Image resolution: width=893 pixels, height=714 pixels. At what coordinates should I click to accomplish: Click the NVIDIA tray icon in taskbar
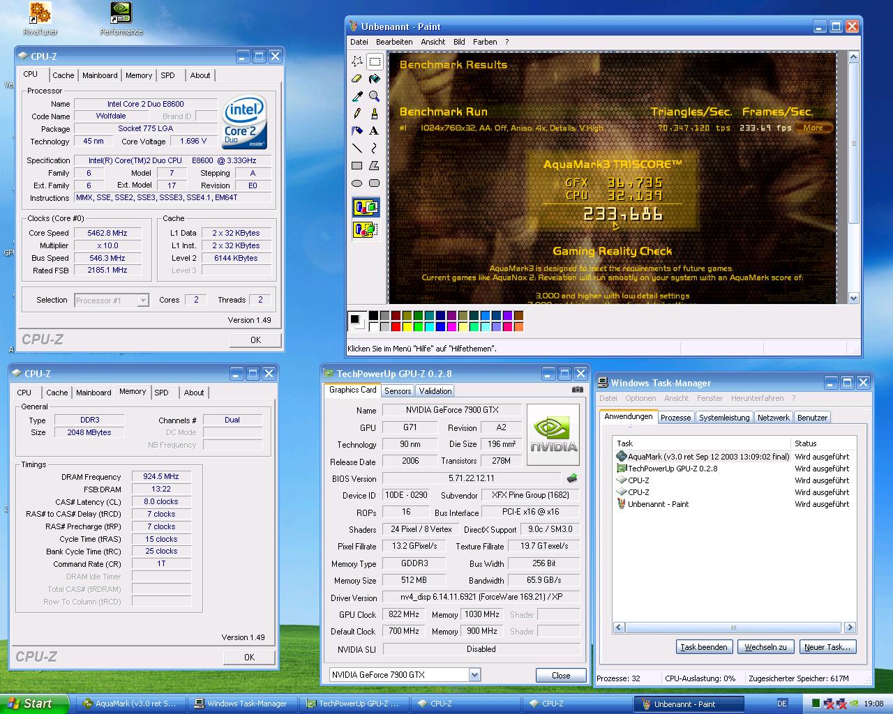click(x=854, y=704)
